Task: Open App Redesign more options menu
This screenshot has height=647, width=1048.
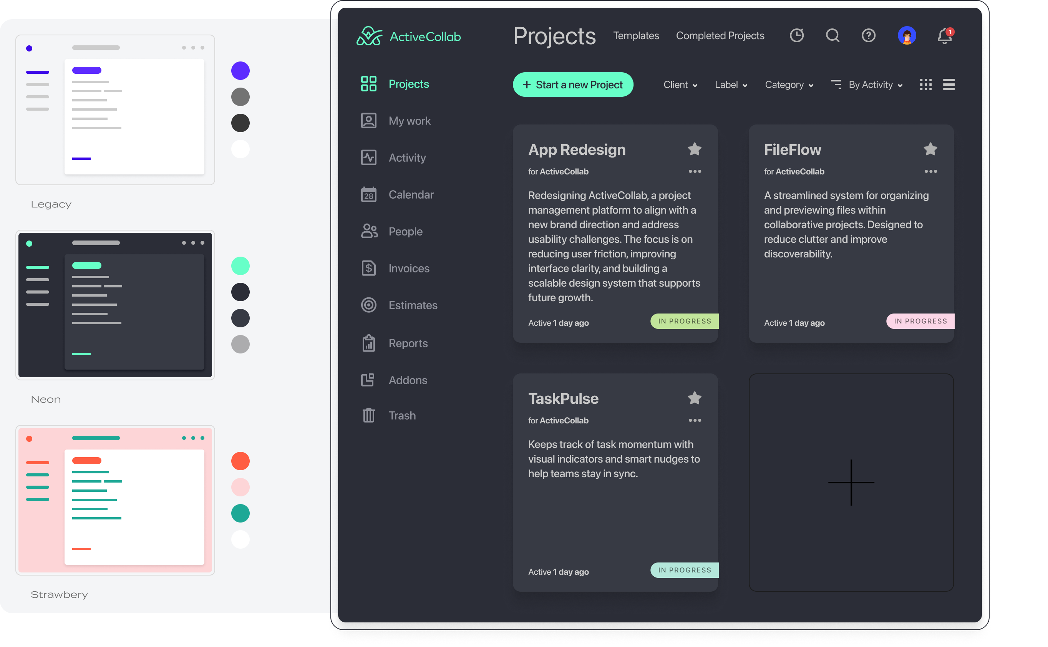Action: click(695, 172)
